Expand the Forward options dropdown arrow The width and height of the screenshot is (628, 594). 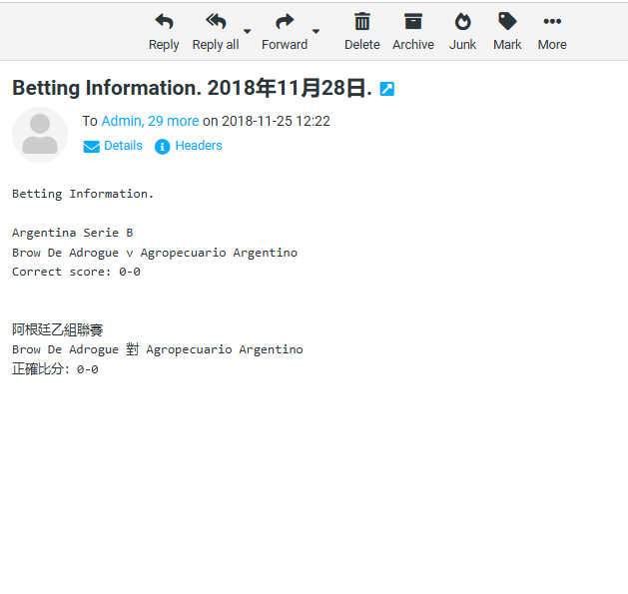[x=316, y=31]
